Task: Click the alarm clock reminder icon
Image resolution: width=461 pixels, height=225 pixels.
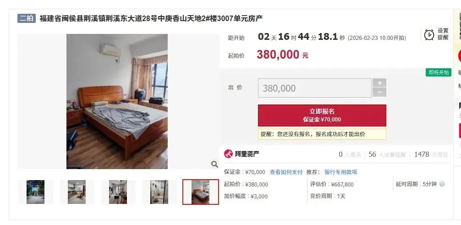Action: point(429,34)
